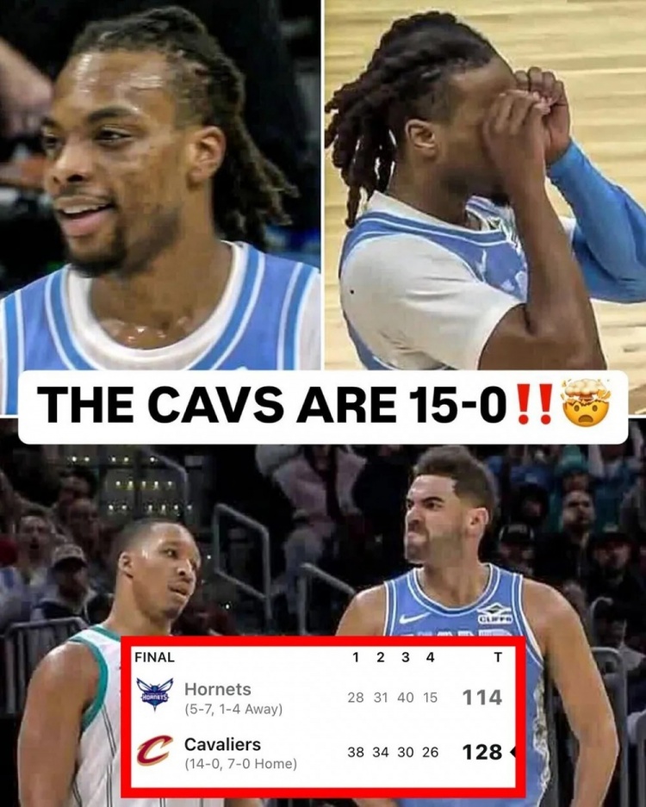The width and height of the screenshot is (646, 807).
Task: Click the Cavaliers first quarter score 38
Action: (356, 753)
